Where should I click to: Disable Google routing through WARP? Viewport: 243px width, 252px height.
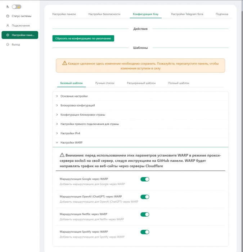click(144, 179)
